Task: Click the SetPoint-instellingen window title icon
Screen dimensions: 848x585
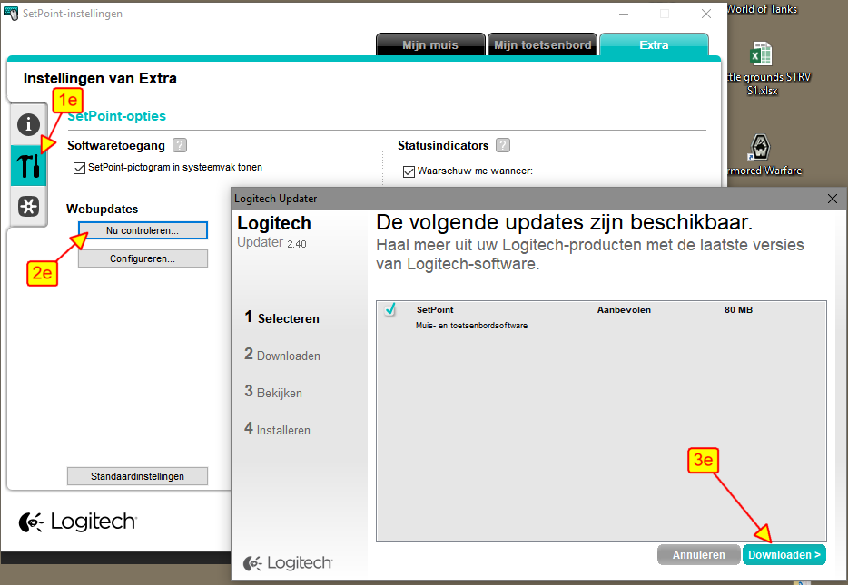Action: tap(11, 13)
